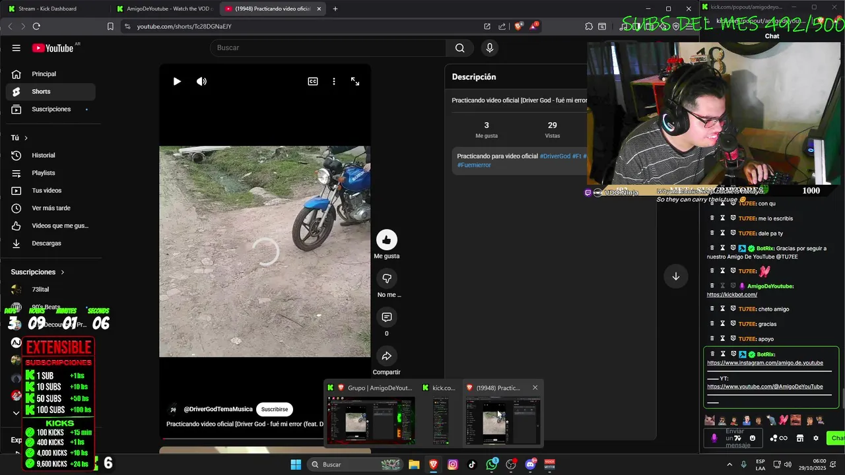Subscribe to DriverGodTemaMusica with Suscribirse
Screen dimensions: 845x475
click(x=275, y=409)
